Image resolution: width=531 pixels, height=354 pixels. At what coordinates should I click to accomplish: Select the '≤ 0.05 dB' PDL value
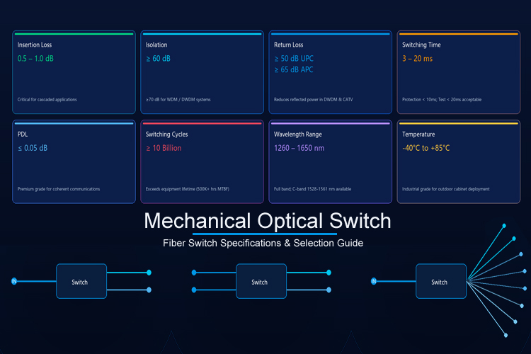pyautogui.click(x=33, y=148)
